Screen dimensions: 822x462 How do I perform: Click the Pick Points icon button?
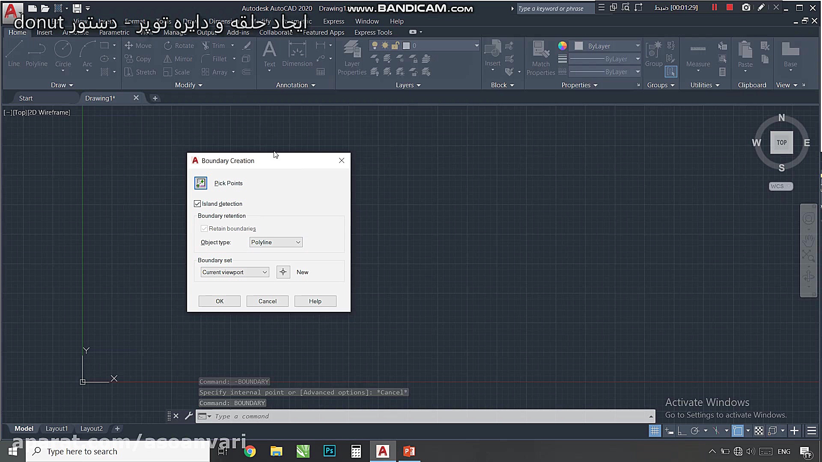tap(201, 183)
